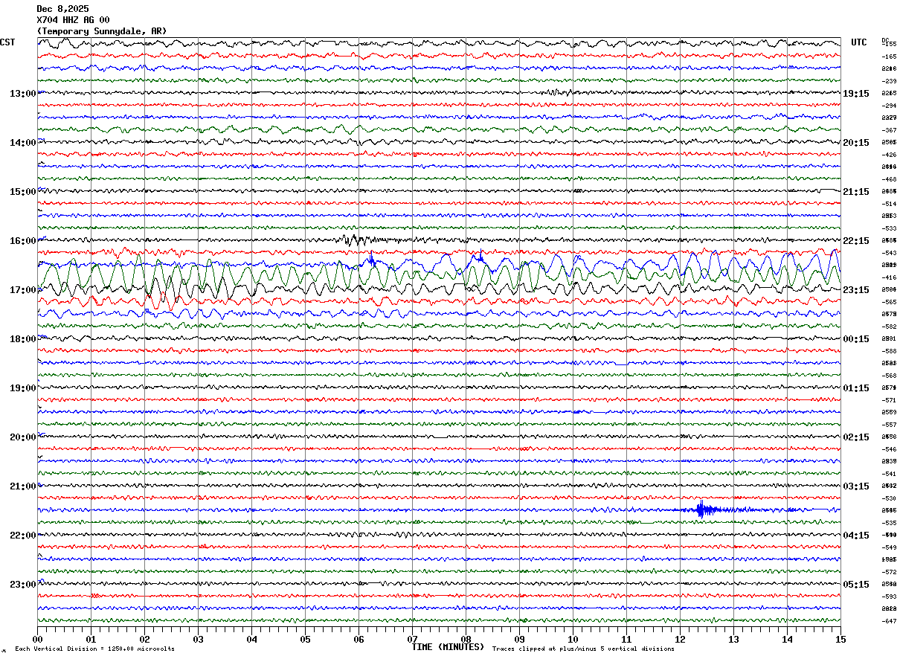Click the Temporary Sunnydale, AR location label
This screenshot has height=659, width=900.
pyautogui.click(x=102, y=31)
